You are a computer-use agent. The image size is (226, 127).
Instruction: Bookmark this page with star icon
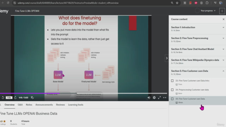[x=177, y=3]
